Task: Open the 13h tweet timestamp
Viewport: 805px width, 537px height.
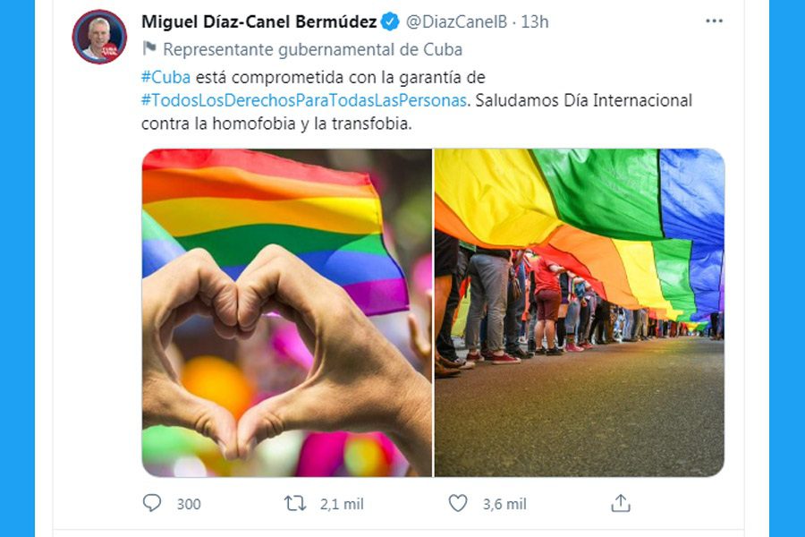Action: coord(535,21)
